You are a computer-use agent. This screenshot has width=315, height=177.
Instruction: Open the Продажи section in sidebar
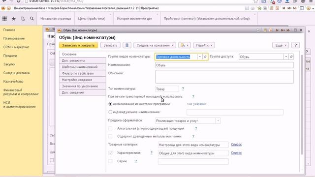10,56
